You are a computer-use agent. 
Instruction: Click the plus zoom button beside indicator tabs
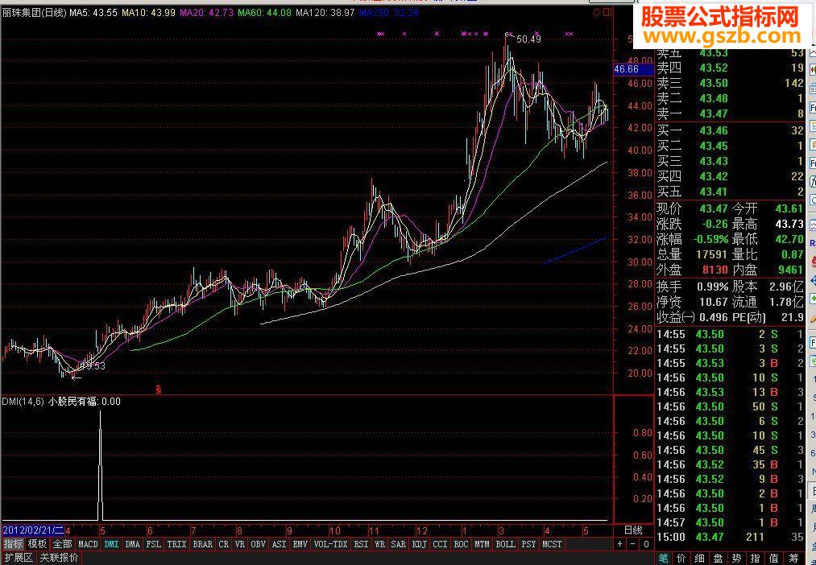pyautogui.click(x=619, y=544)
